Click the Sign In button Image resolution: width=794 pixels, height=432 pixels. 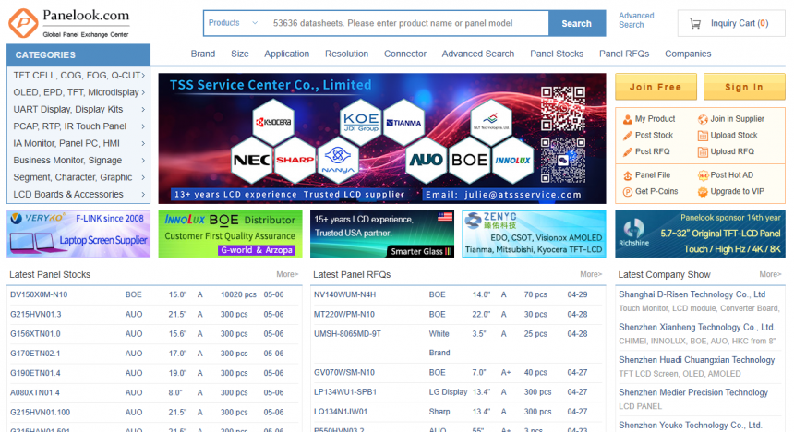coord(744,87)
